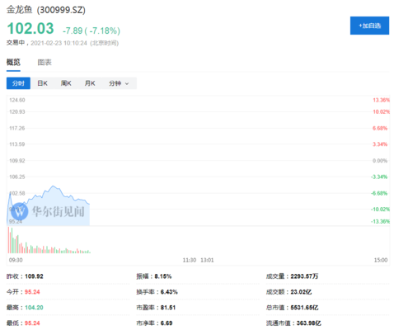Click the 15:00 closing time marker
This screenshot has width=394, height=330.
coord(381,260)
